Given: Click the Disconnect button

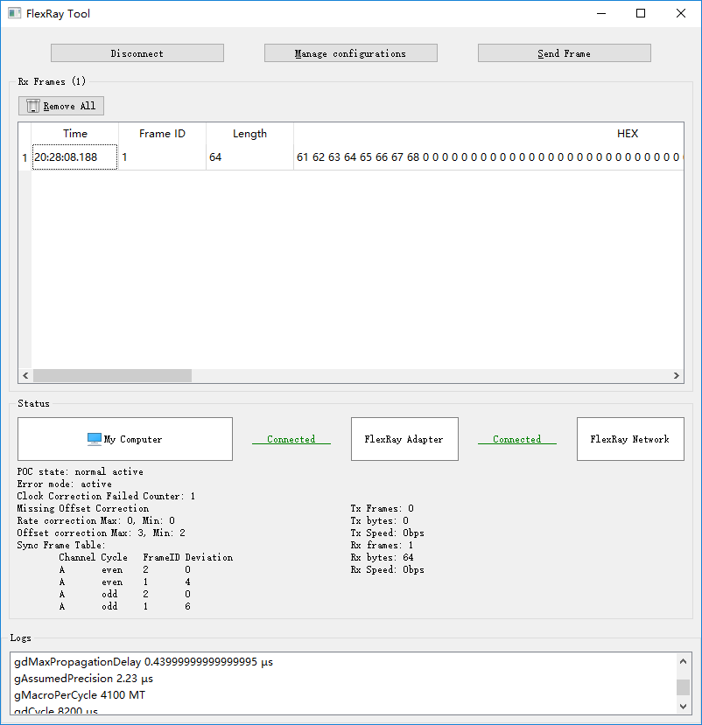Looking at the screenshot, I should pos(137,53).
